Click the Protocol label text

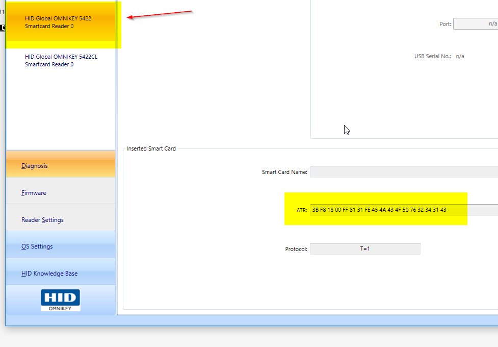pos(296,249)
